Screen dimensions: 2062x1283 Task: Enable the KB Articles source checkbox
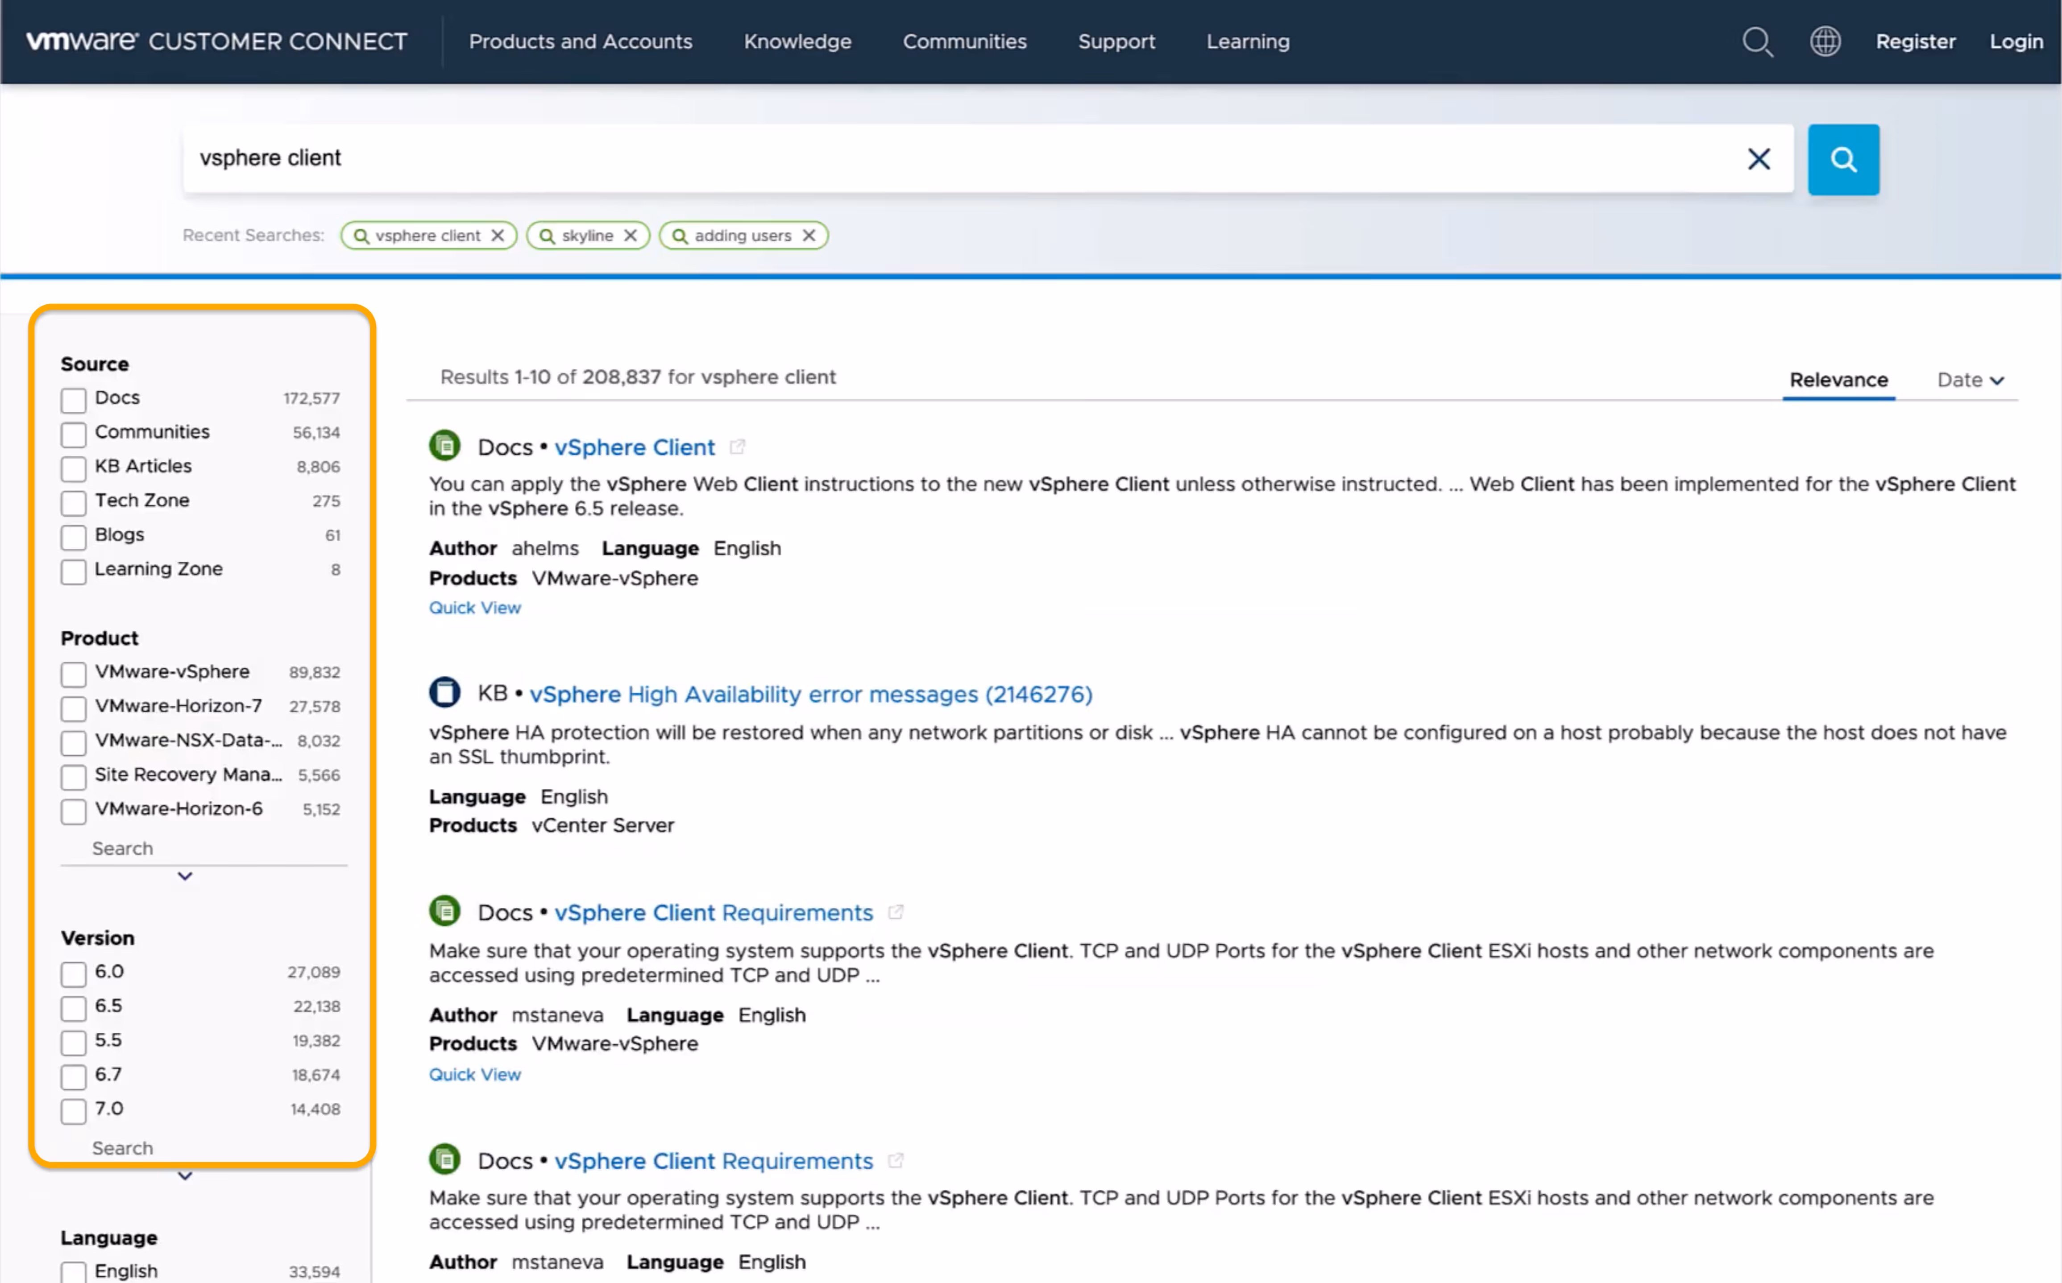(74, 468)
